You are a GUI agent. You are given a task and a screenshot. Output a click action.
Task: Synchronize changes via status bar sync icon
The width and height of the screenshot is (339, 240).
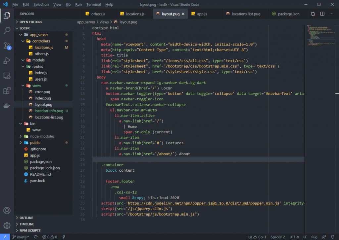pyautogui.click(x=36, y=237)
